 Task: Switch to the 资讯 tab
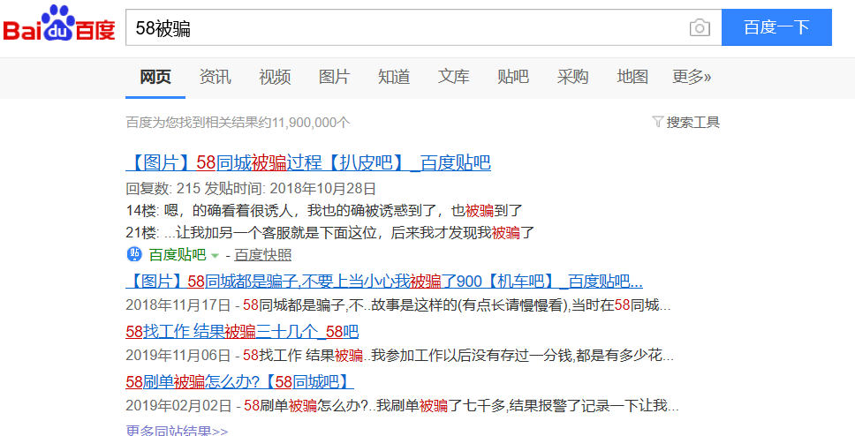pos(216,77)
